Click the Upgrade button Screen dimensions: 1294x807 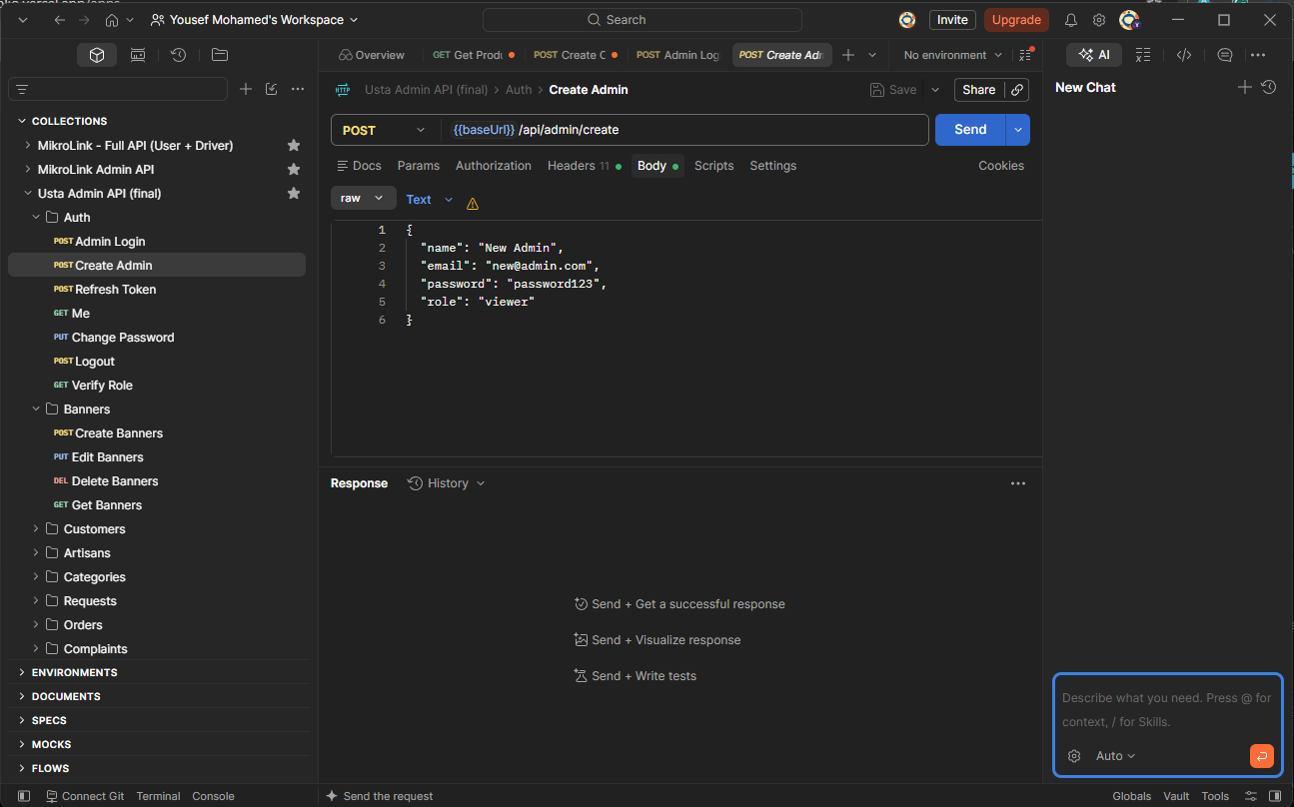[1016, 20]
